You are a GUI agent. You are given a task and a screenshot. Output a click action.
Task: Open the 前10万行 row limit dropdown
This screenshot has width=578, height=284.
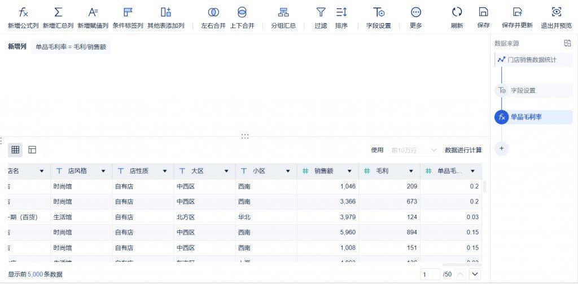click(x=414, y=150)
